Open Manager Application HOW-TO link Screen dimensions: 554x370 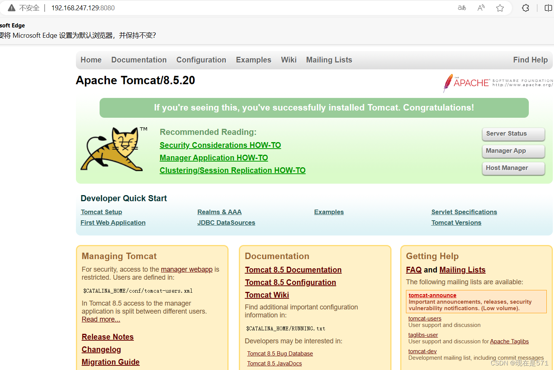214,158
